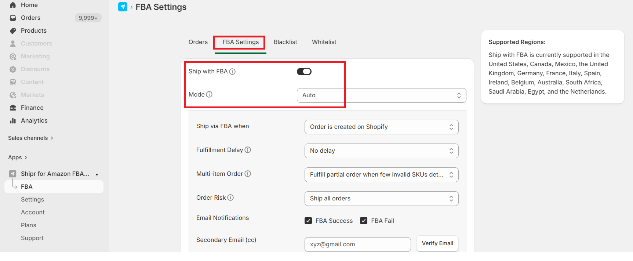The image size is (633, 261).
Task: Open Analytics from the sidebar icon
Action: pyautogui.click(x=13, y=121)
